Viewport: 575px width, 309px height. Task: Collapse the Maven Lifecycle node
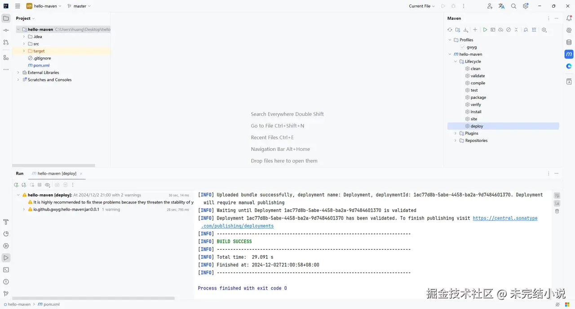point(456,62)
